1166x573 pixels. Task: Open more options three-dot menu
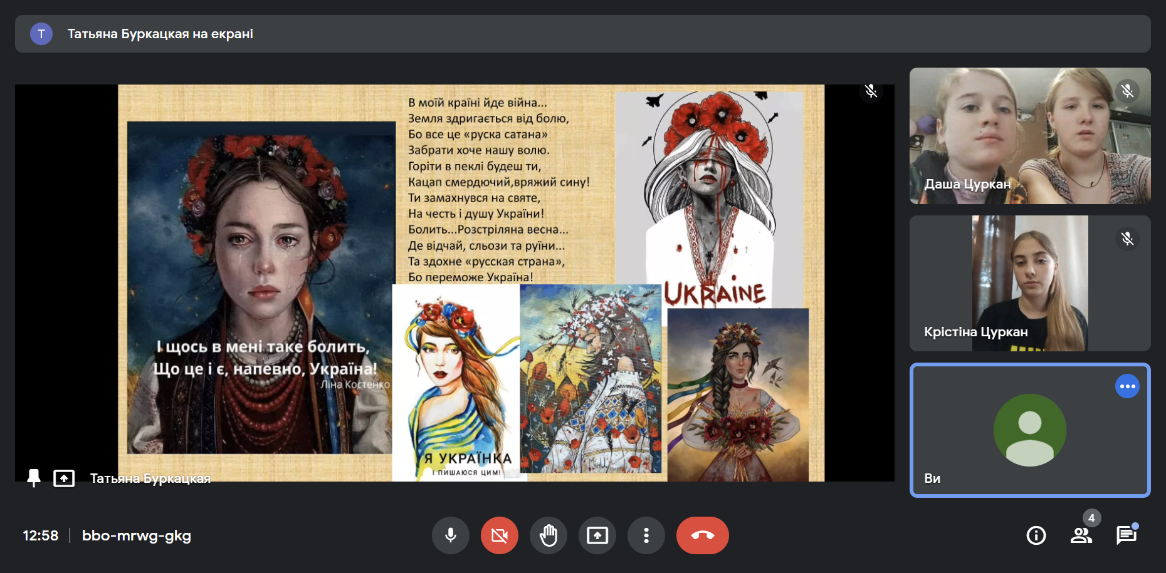(646, 535)
